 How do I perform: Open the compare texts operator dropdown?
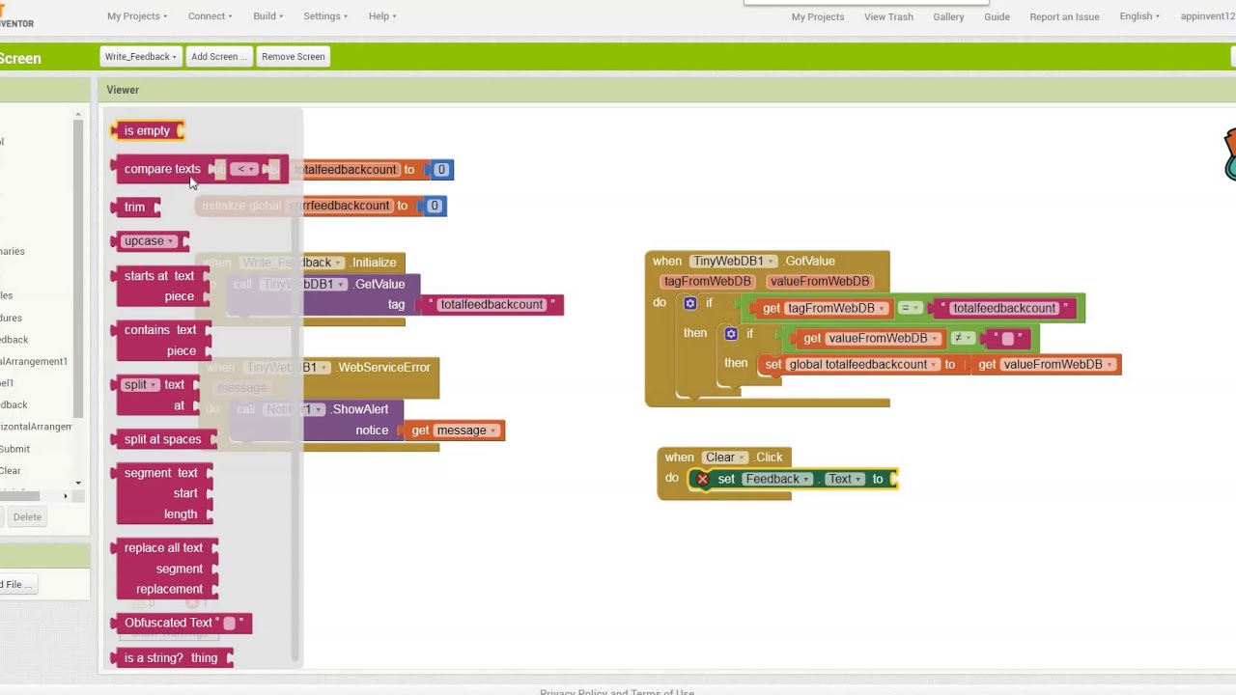[x=246, y=170]
